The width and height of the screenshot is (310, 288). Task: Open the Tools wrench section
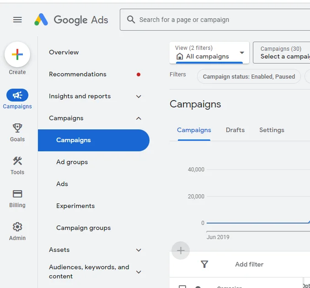pos(17,165)
